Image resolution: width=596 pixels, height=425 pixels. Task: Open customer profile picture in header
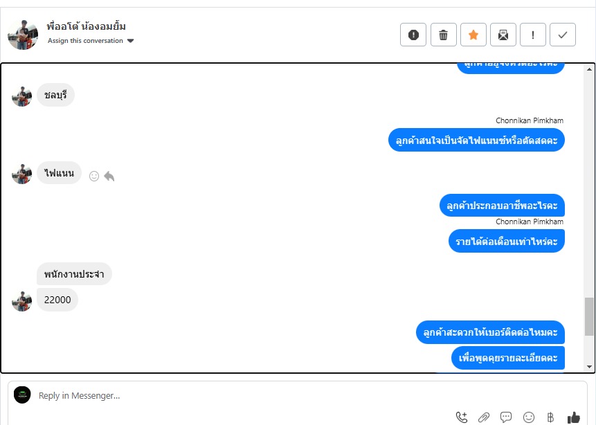coord(23,35)
